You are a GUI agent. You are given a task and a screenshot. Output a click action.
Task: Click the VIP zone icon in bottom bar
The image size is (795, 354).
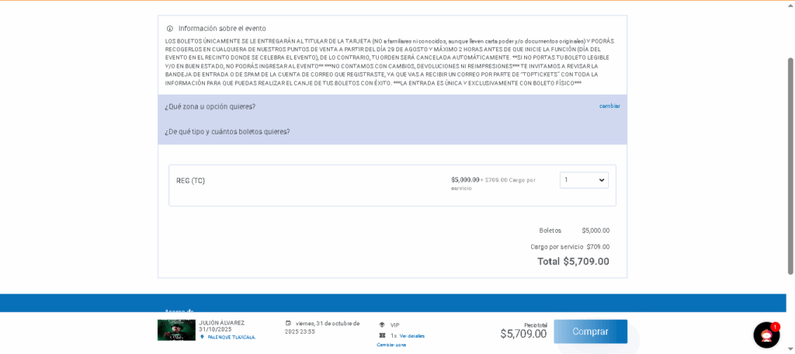coord(382,324)
